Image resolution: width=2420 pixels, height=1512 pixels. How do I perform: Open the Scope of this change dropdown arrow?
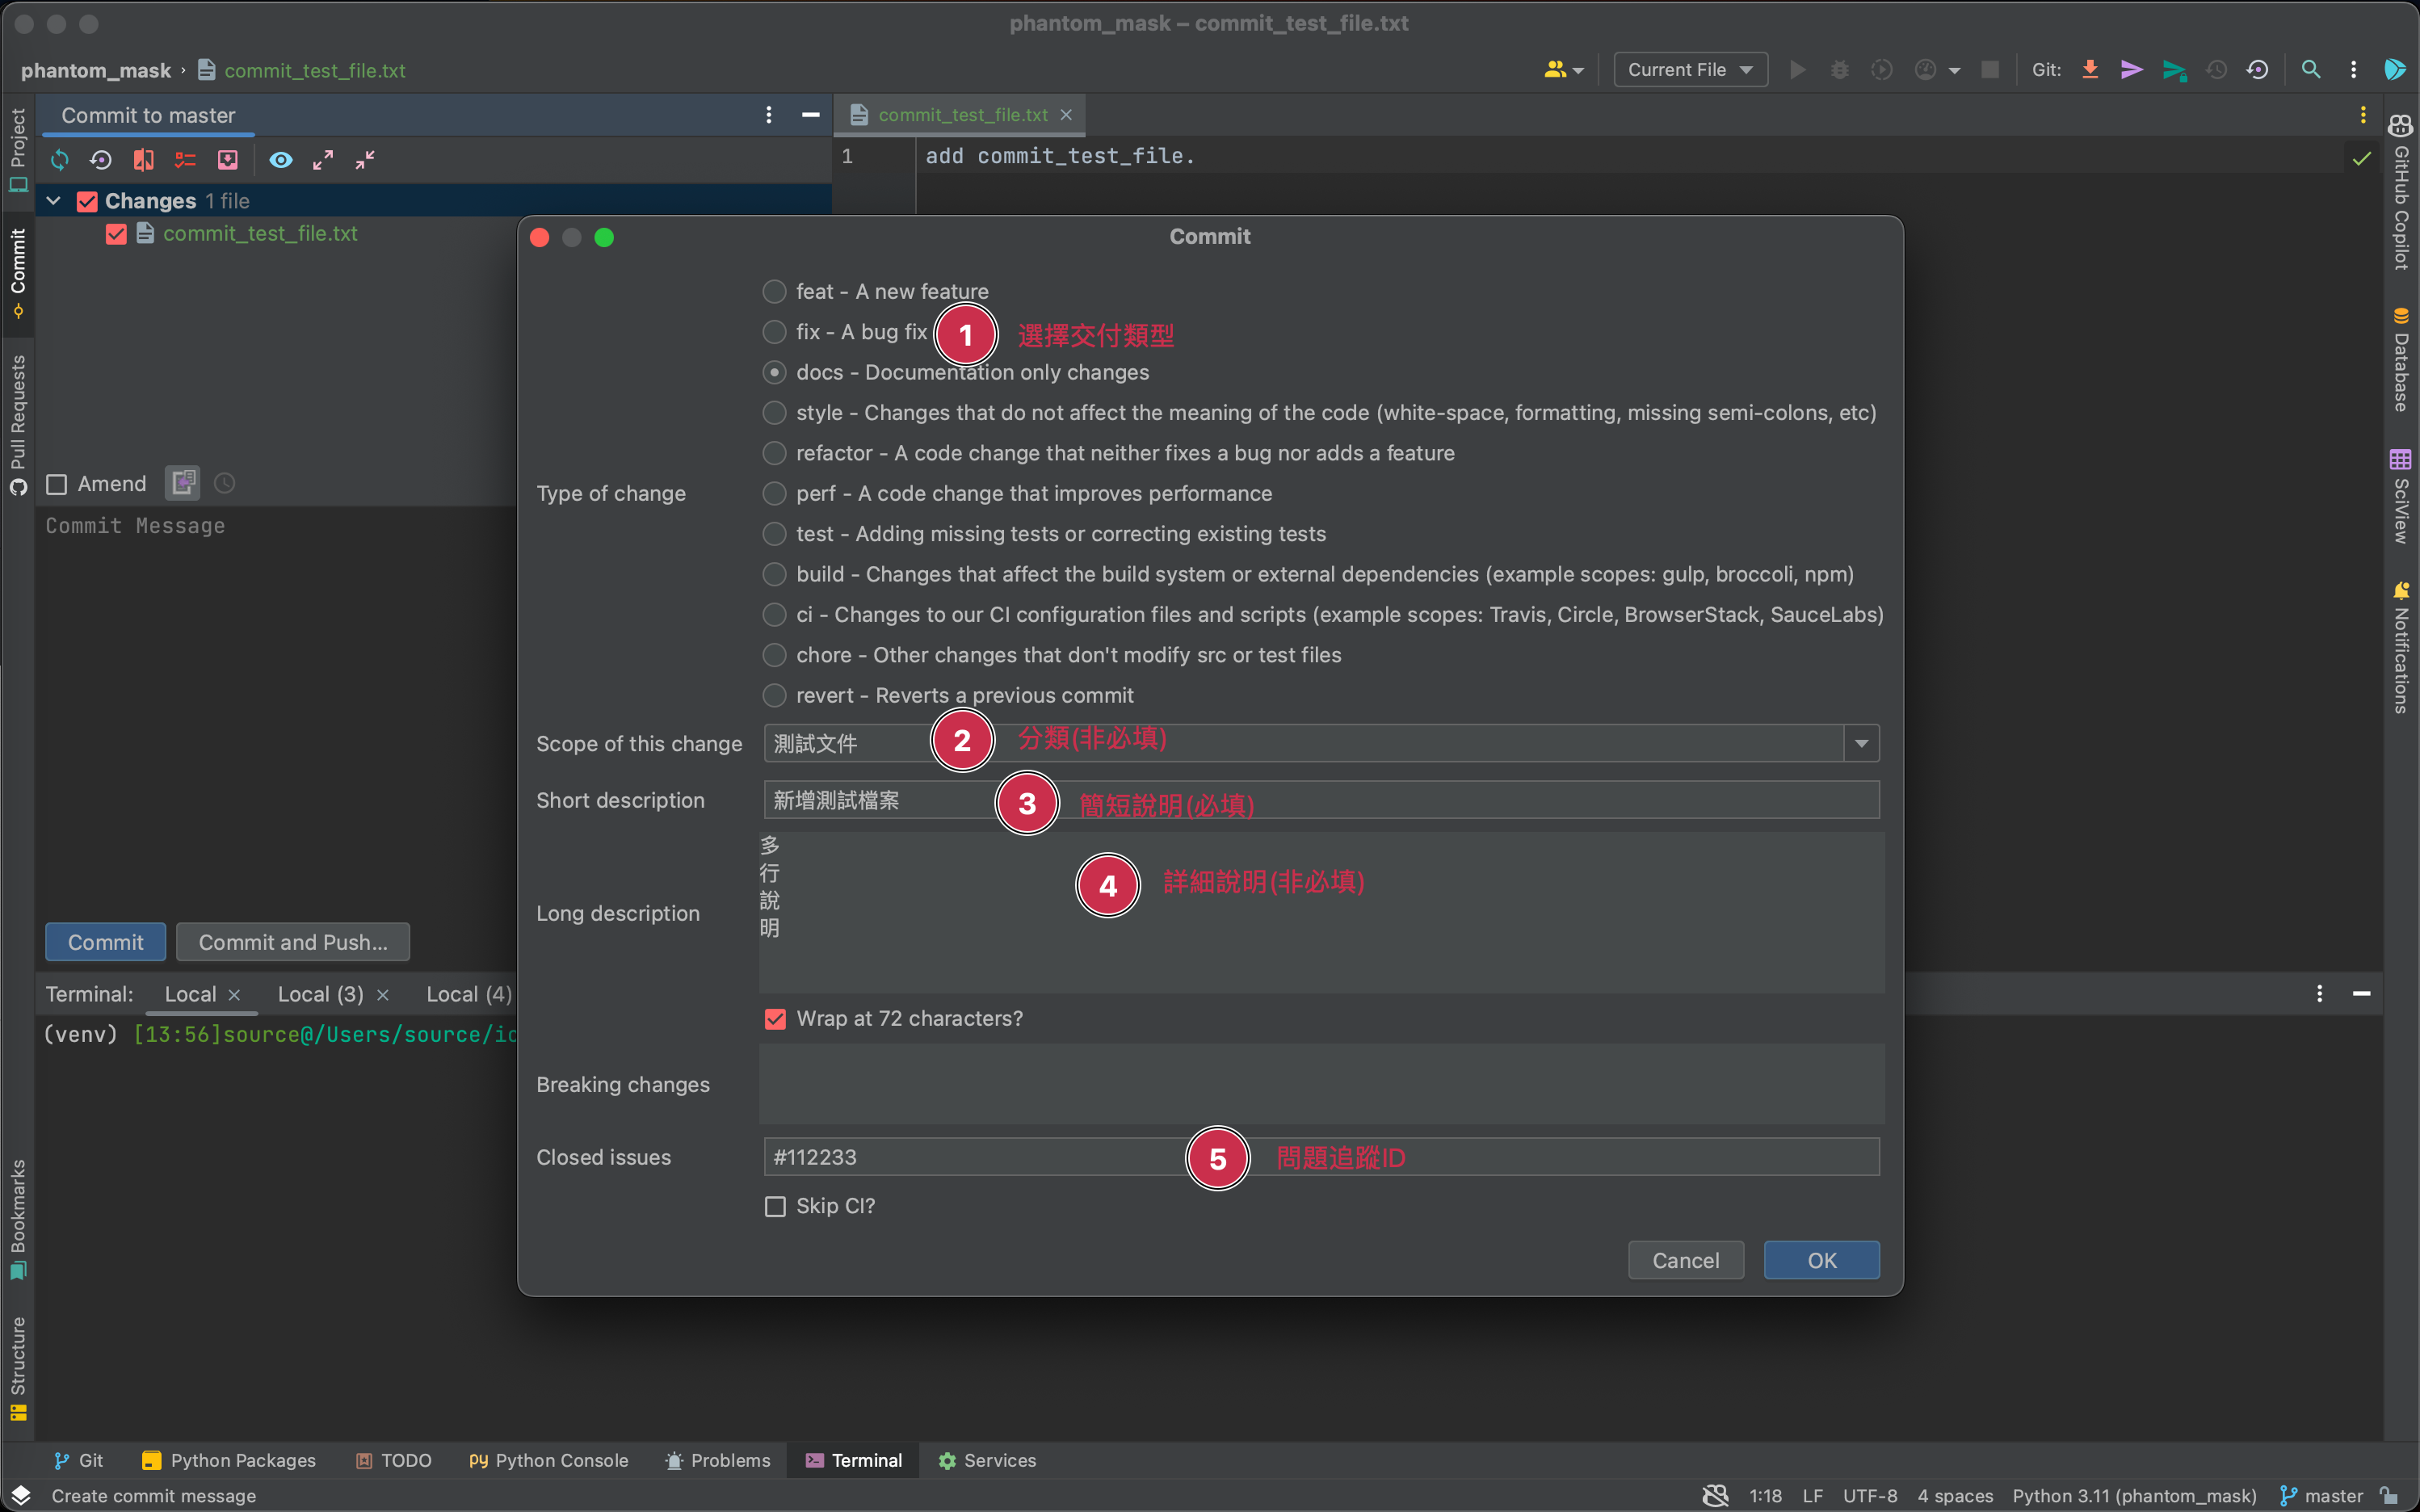point(1861,743)
